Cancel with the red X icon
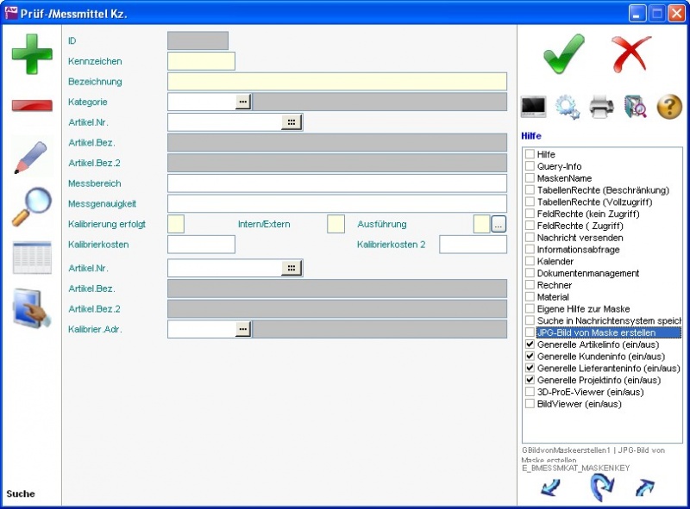690x509 pixels. [631, 54]
